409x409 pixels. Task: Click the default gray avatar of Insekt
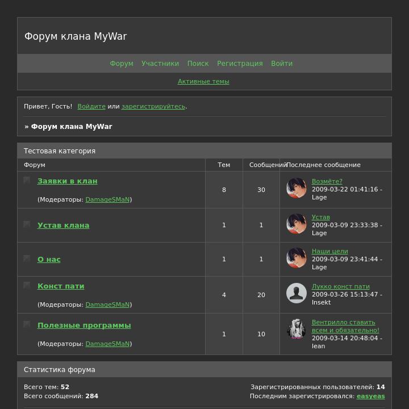tap(297, 294)
